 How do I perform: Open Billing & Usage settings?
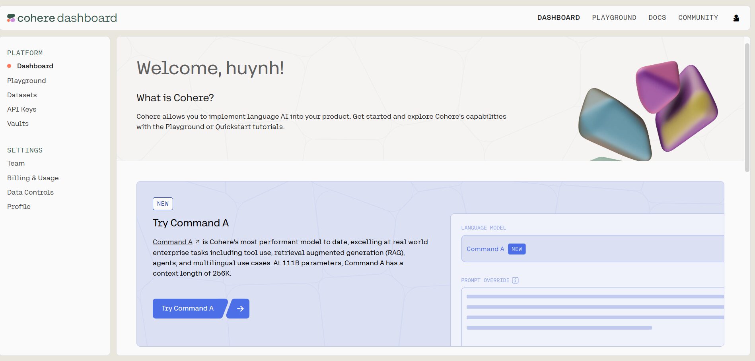tap(33, 178)
